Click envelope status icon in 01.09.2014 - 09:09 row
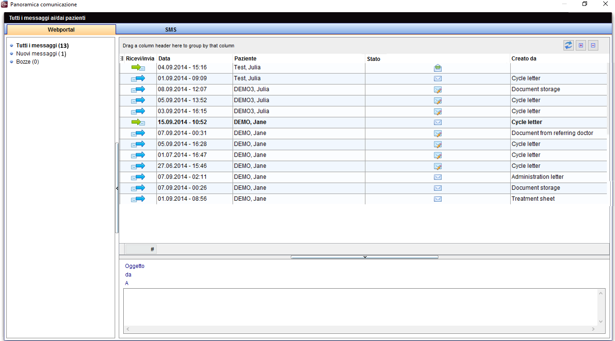The width and height of the screenshot is (615, 341). [x=438, y=78]
